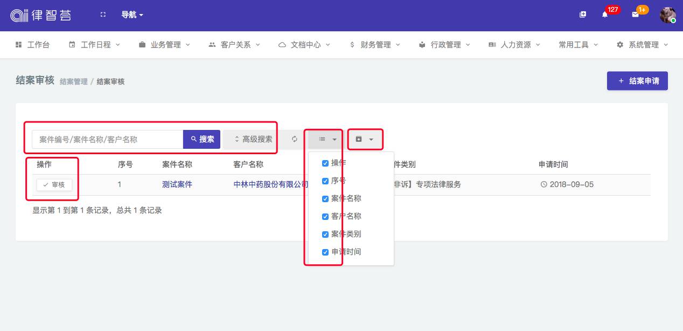Click the refresh table icon
Image resolution: width=683 pixels, height=331 pixels.
[295, 139]
